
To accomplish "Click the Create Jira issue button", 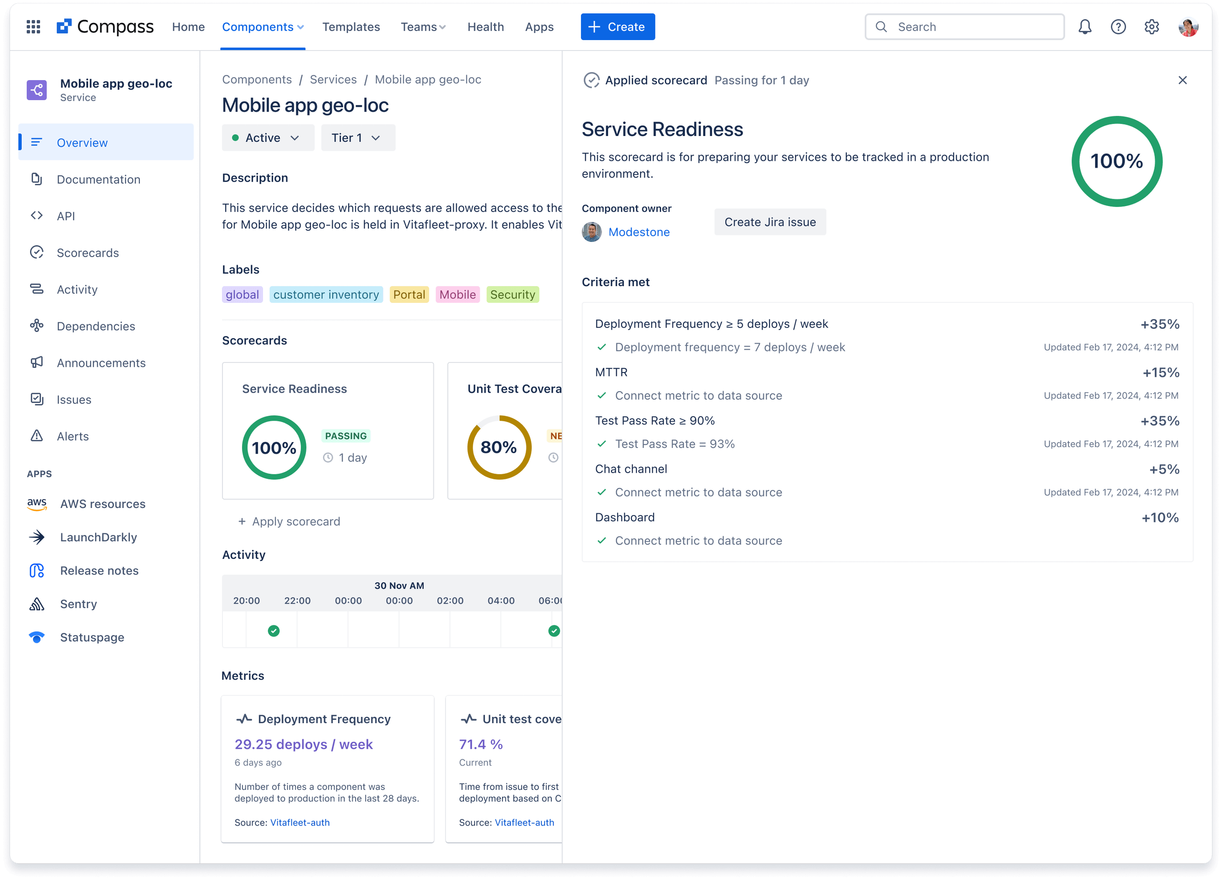I will pos(770,221).
